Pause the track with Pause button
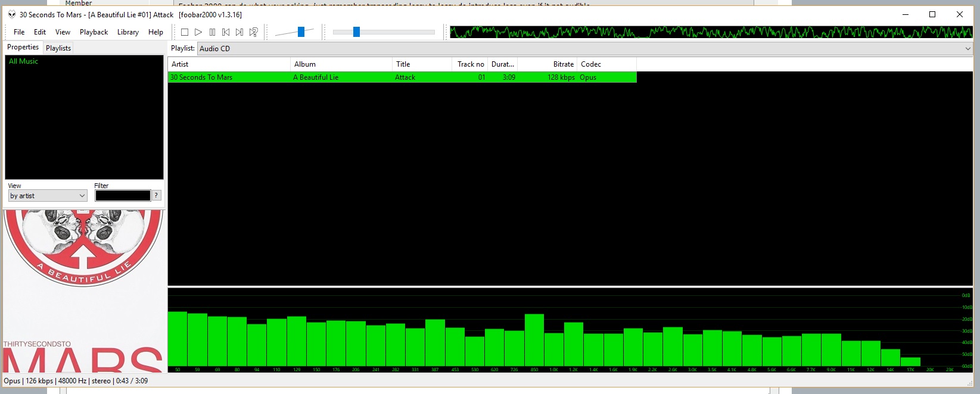This screenshot has width=980, height=394. pos(212,32)
